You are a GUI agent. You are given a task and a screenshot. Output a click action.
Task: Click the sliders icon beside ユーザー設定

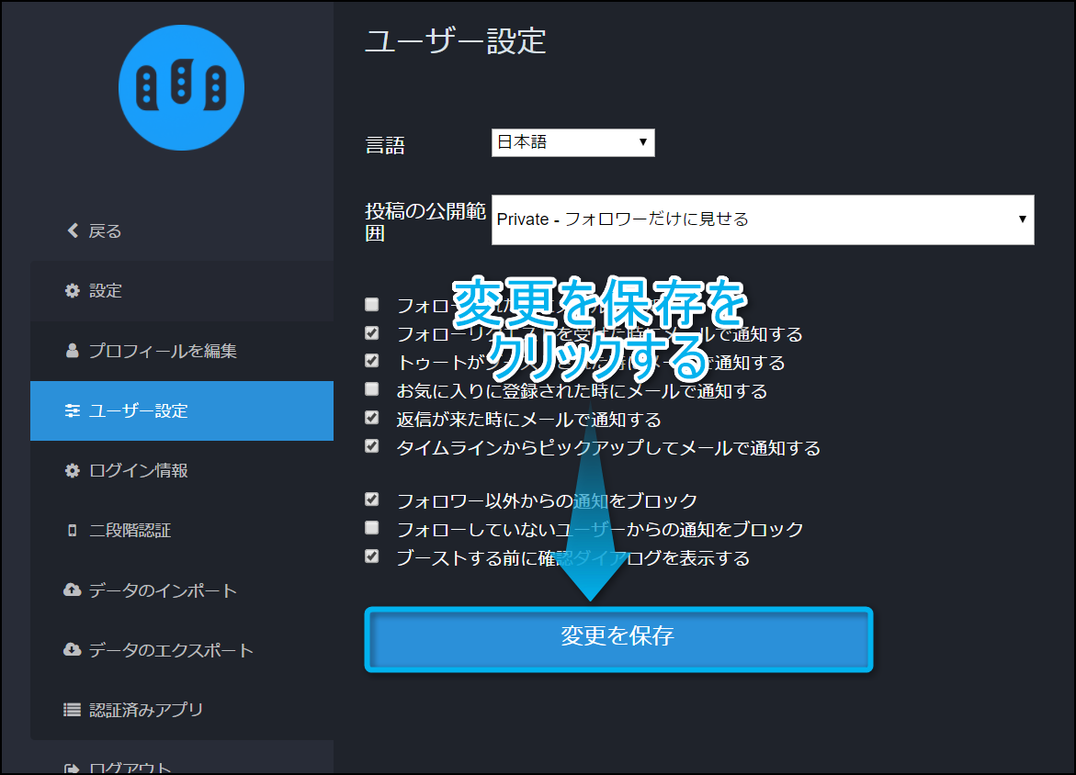point(73,411)
